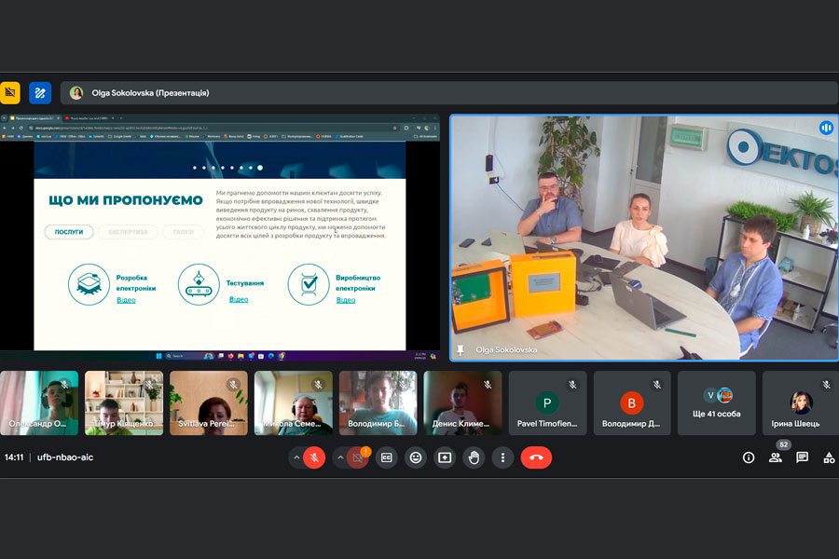Open the emoji reactions button
Image resolution: width=839 pixels, height=559 pixels.
click(416, 457)
